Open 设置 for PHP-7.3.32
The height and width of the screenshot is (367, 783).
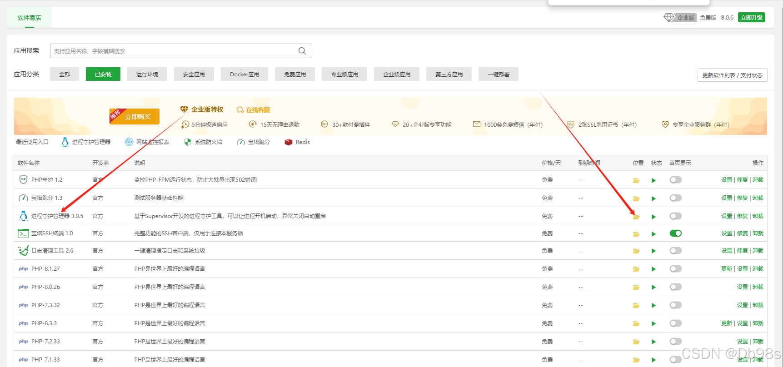tap(742, 305)
